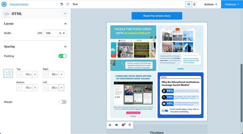Image resolution: width=243 pixels, height=134 pixels.
Task: Click the Right padding value field
Action: tap(54, 74)
